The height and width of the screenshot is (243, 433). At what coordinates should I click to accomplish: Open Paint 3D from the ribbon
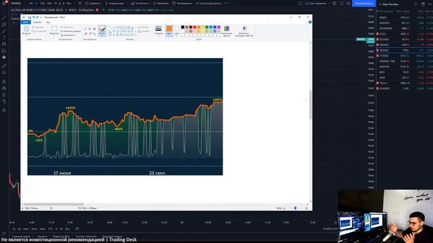coord(244,31)
